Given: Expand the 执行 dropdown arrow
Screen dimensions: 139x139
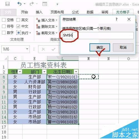Looking at the screenshot, I should point(30,33).
